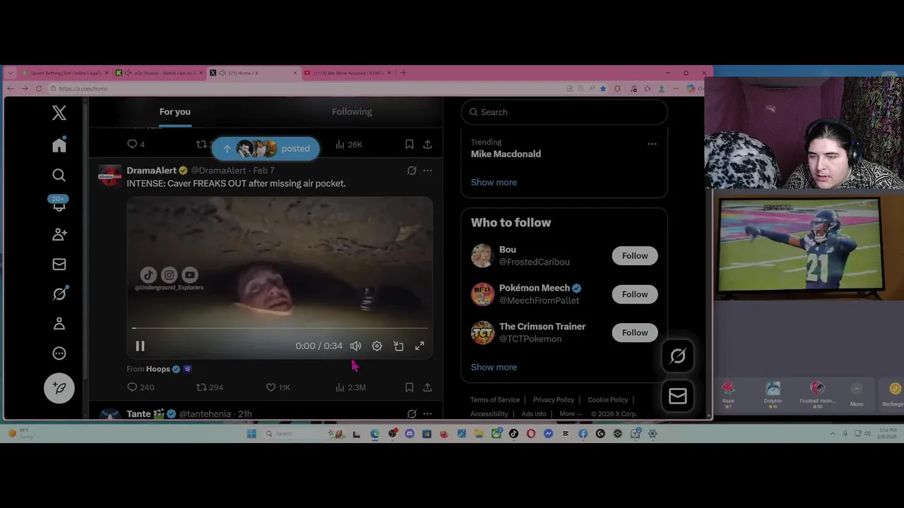Open Notifications showing the 20+ badge
The height and width of the screenshot is (508, 904).
click(x=59, y=204)
